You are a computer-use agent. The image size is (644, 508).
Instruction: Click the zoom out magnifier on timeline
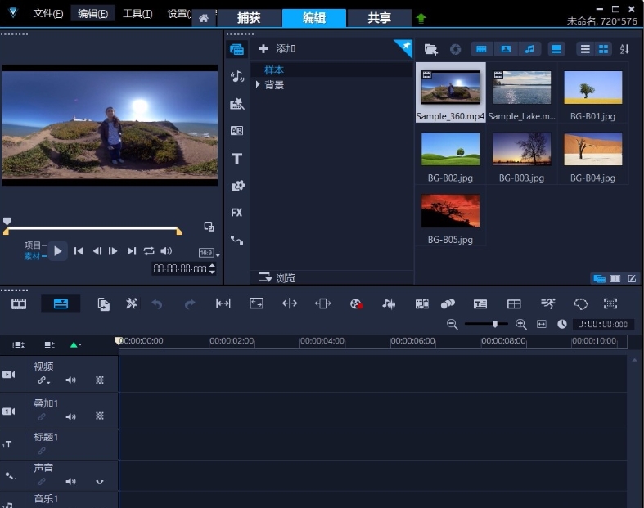453,325
